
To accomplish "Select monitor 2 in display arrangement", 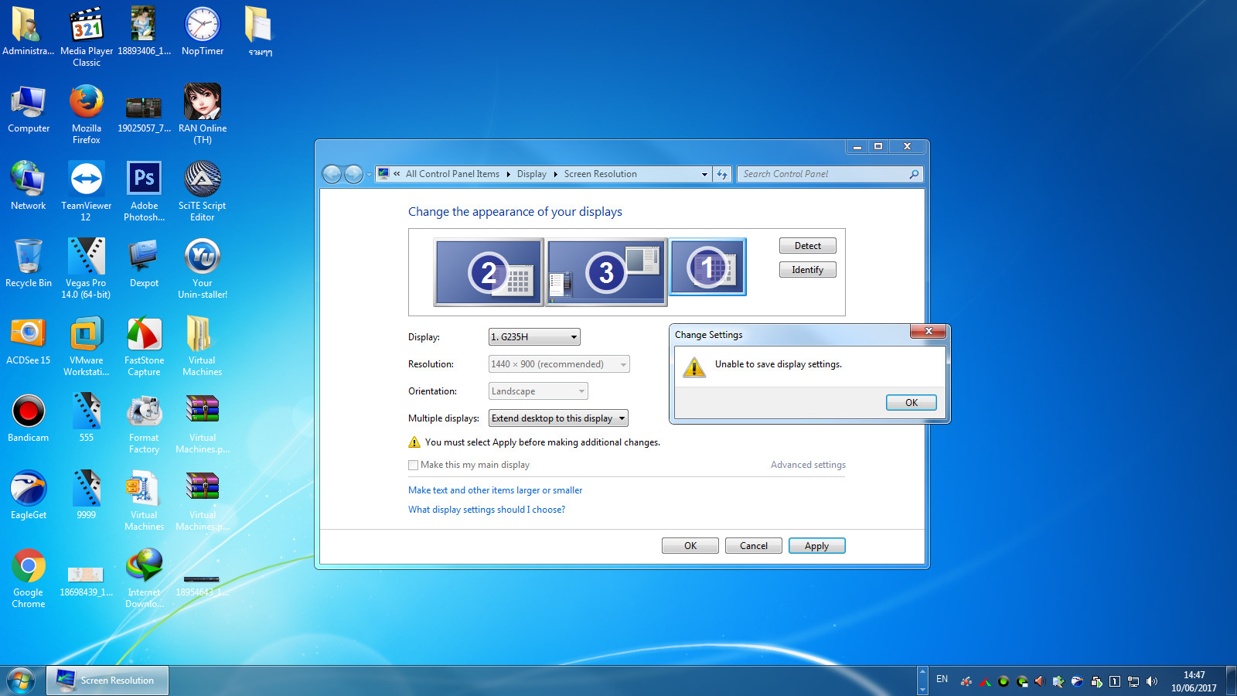I will pos(489,272).
